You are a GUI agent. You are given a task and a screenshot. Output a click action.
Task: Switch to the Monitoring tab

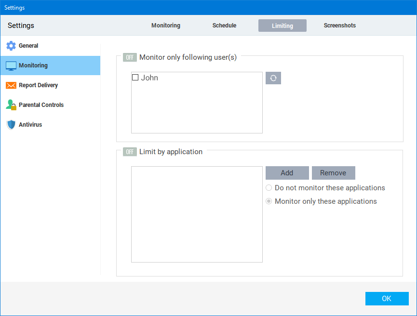[x=165, y=25]
